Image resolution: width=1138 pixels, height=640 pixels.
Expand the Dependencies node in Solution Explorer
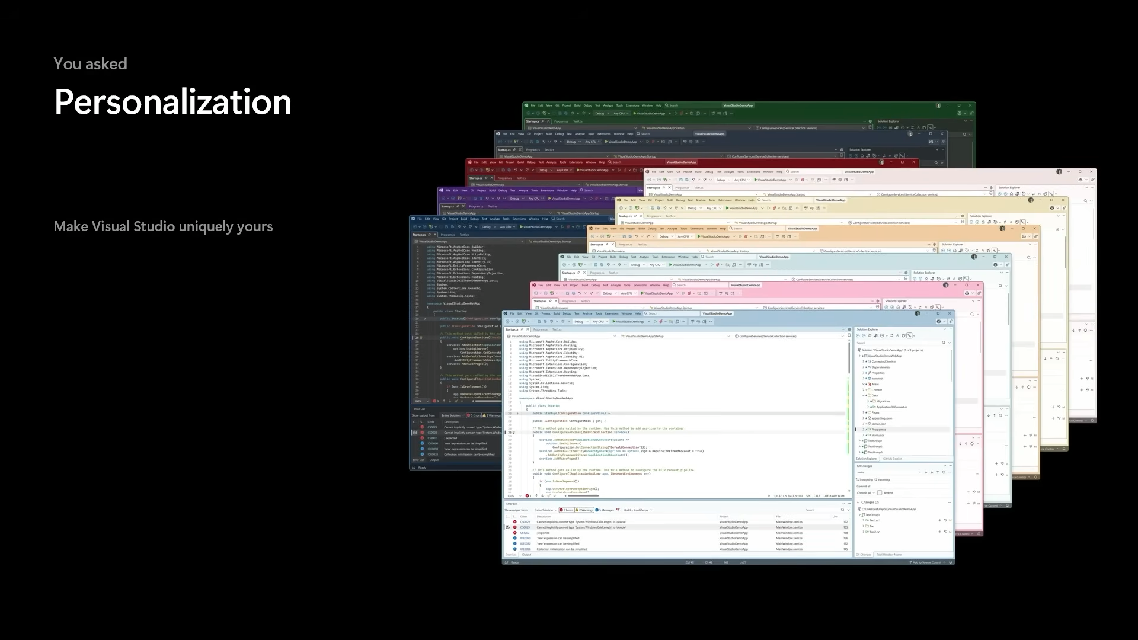coord(864,367)
